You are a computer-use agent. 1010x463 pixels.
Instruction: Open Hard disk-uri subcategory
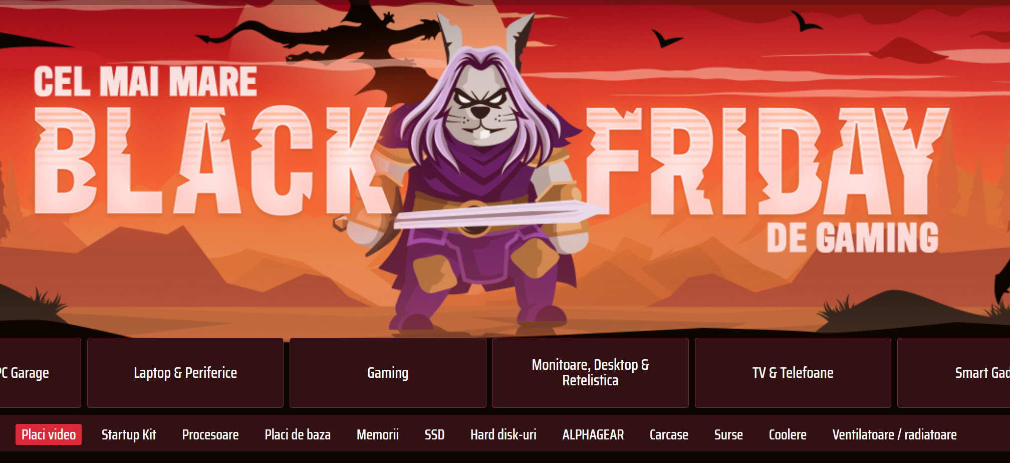pyautogui.click(x=503, y=434)
